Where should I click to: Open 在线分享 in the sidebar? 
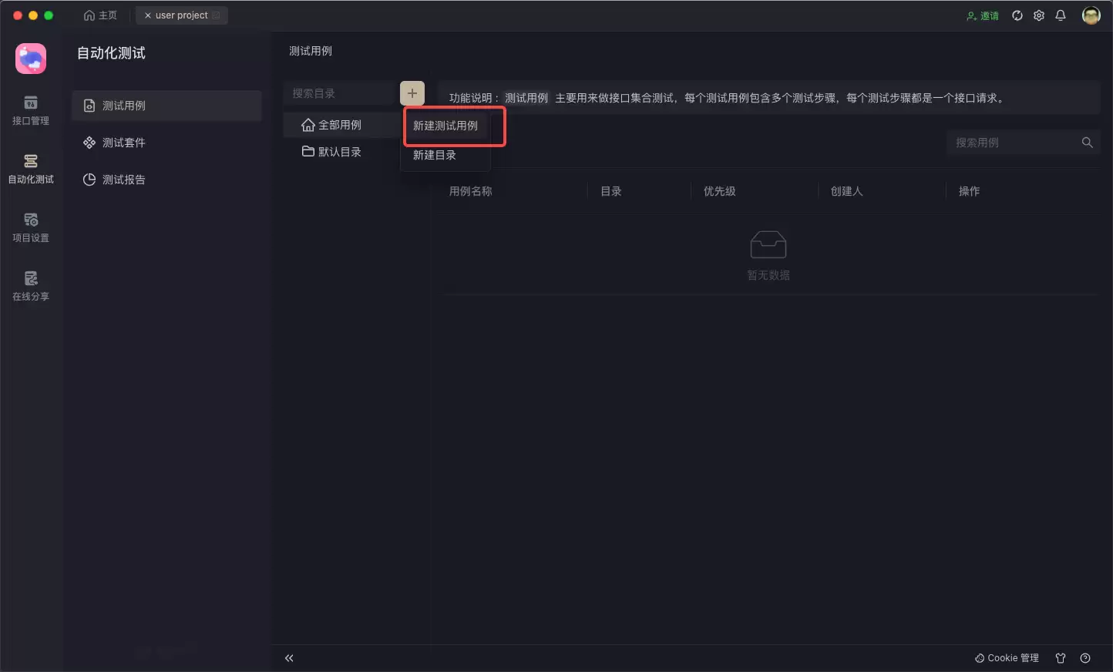click(31, 286)
